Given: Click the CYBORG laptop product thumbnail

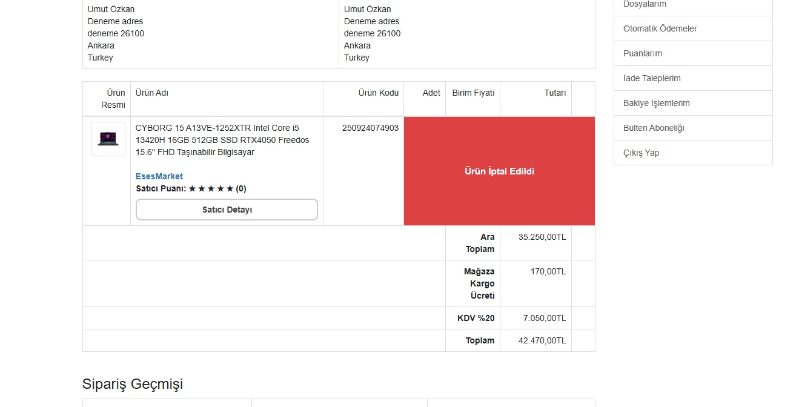Looking at the screenshot, I should tap(108, 139).
